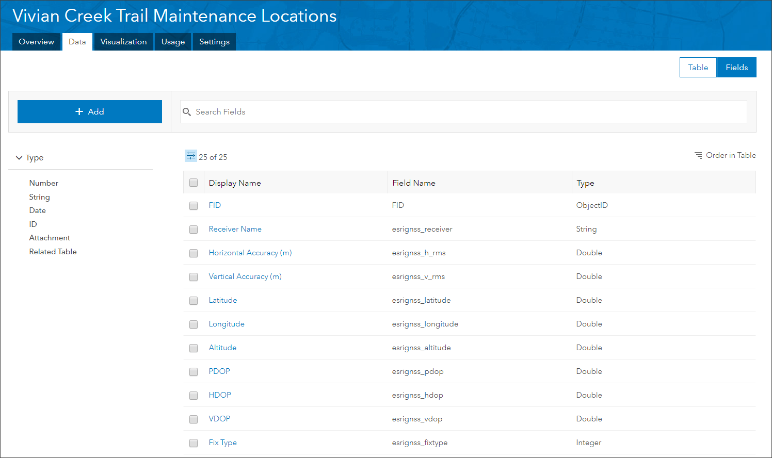
Task: Filter fields by Related Table type
Action: [53, 252]
